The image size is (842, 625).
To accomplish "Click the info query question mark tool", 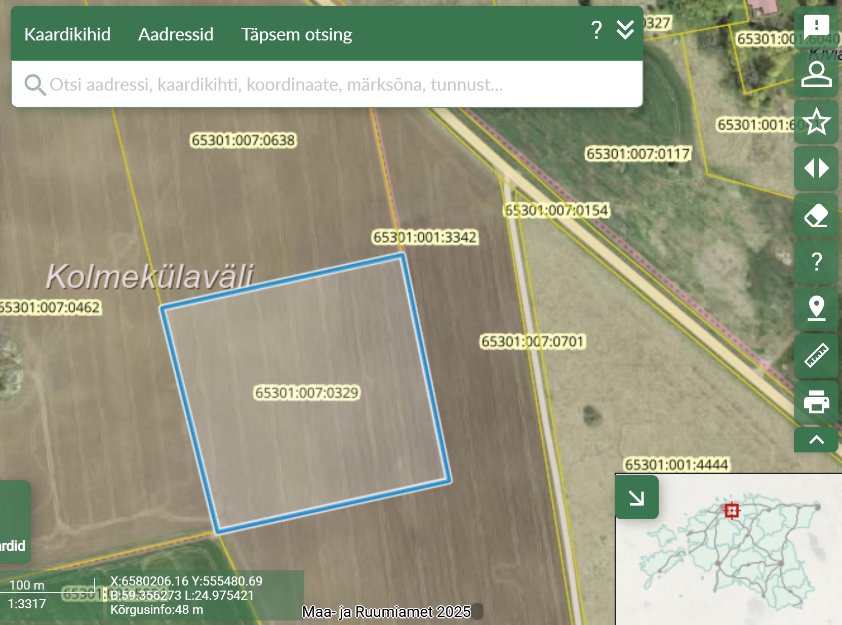I will click(816, 262).
